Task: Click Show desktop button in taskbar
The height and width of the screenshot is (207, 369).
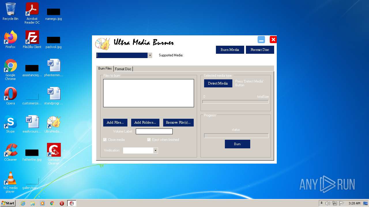Action: point(366,203)
